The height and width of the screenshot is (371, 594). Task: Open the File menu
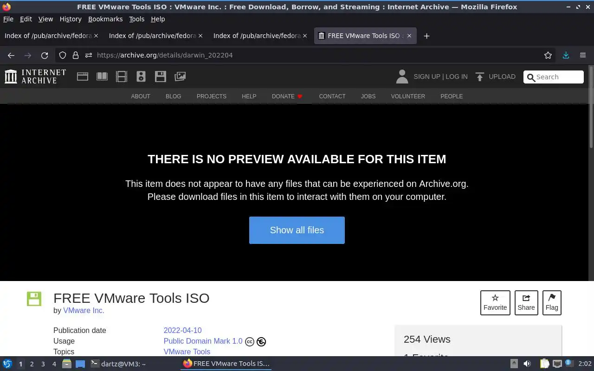click(x=8, y=19)
